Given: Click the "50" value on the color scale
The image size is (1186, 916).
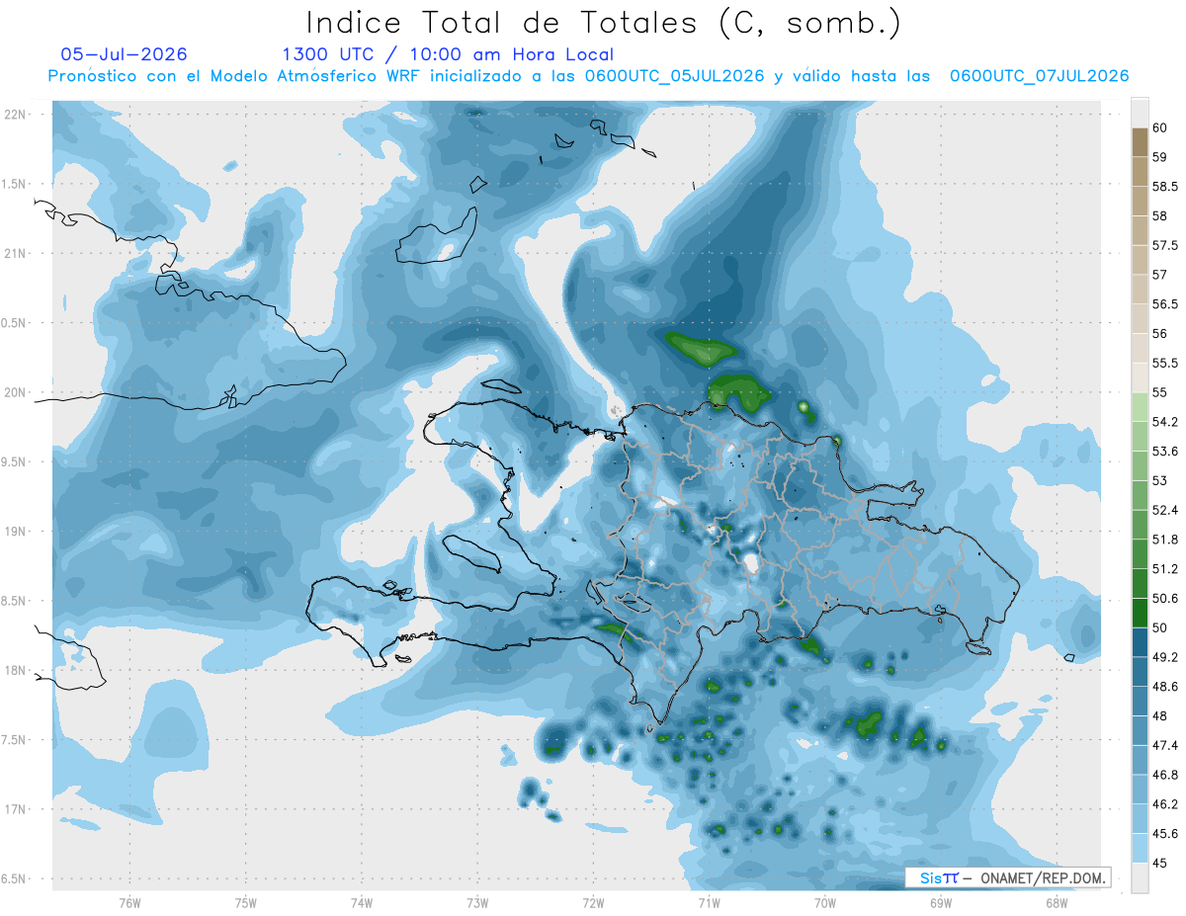Looking at the screenshot, I should click(x=1160, y=628).
